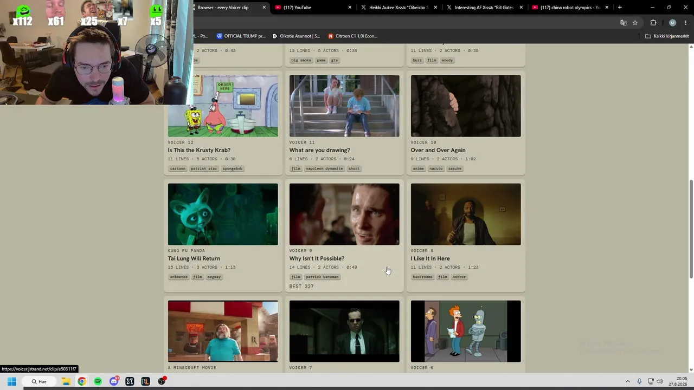Viewport: 694px width, 390px height.
Task: Select the spongebob tag
Action: coord(233,168)
